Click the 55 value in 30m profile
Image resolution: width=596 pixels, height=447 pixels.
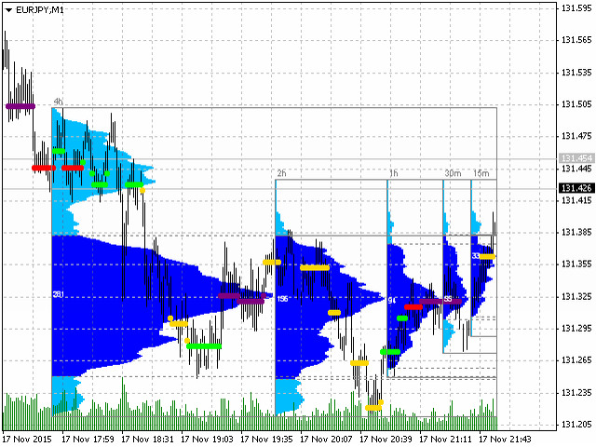coord(448,299)
